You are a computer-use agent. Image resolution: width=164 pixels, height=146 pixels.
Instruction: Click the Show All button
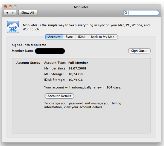[x=28, y=13]
